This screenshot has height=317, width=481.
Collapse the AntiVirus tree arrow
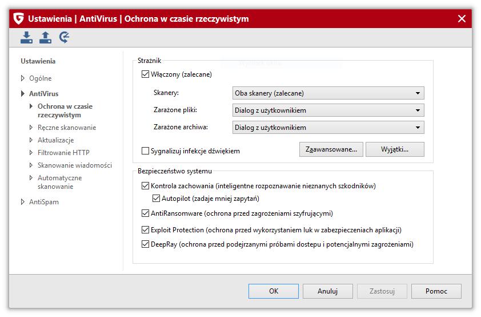pos(23,94)
